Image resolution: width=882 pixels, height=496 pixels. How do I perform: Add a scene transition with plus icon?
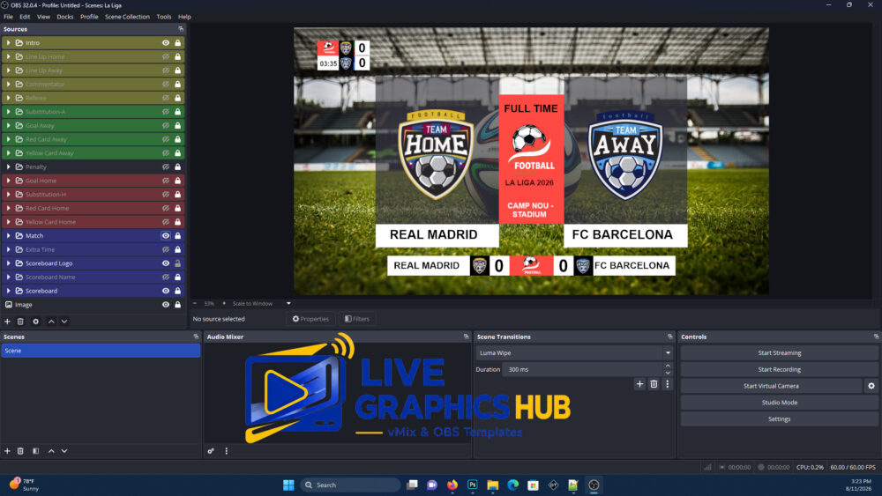coord(639,384)
